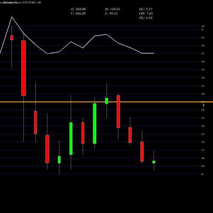The image size is (213, 213).
Task: Click the 121 price axis label
Action: 203,134
